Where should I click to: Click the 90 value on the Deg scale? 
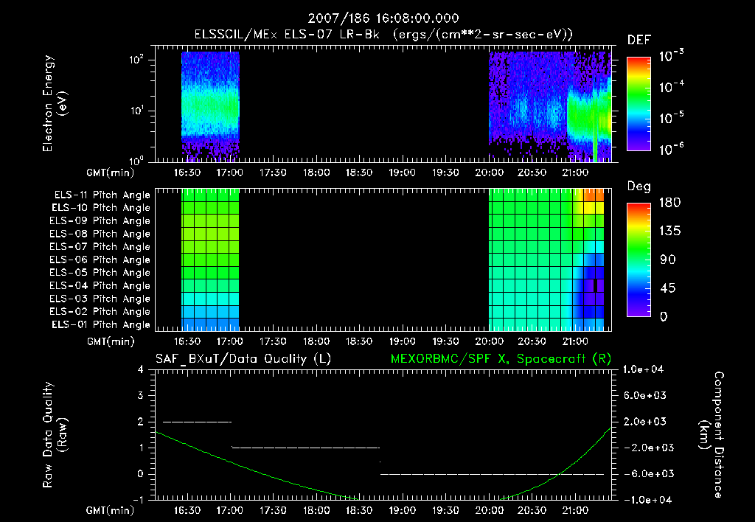[x=667, y=260]
